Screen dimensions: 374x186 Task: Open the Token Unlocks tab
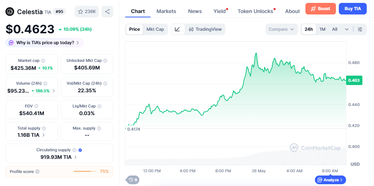coord(255,11)
